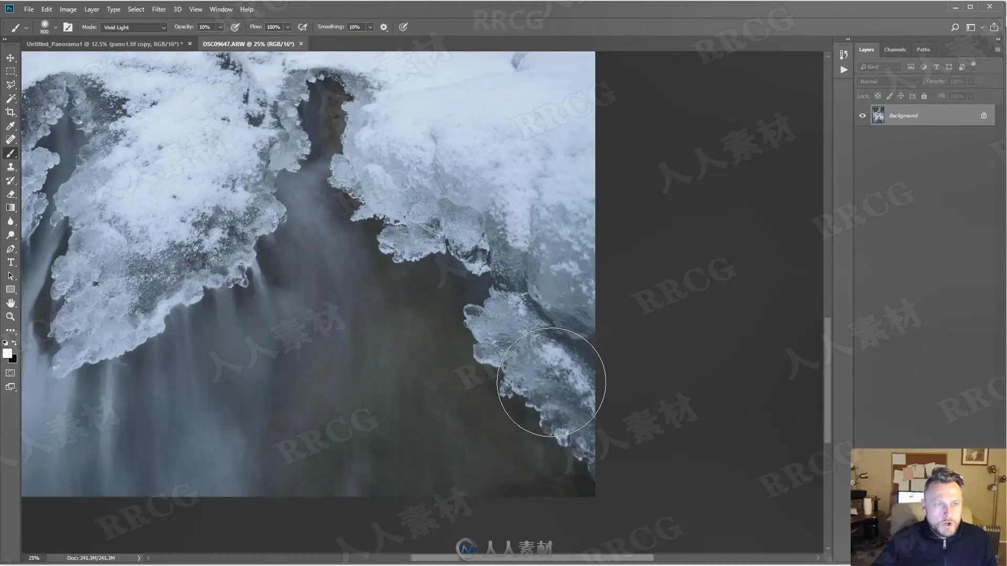
Task: Switch to the Channels tab
Action: tap(895, 50)
